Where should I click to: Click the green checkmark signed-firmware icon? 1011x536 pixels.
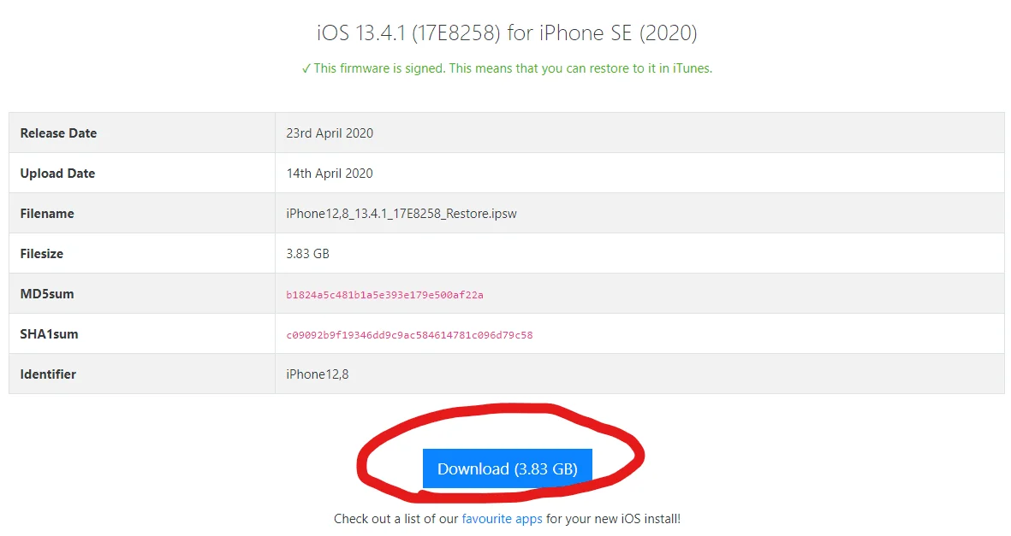coord(306,68)
